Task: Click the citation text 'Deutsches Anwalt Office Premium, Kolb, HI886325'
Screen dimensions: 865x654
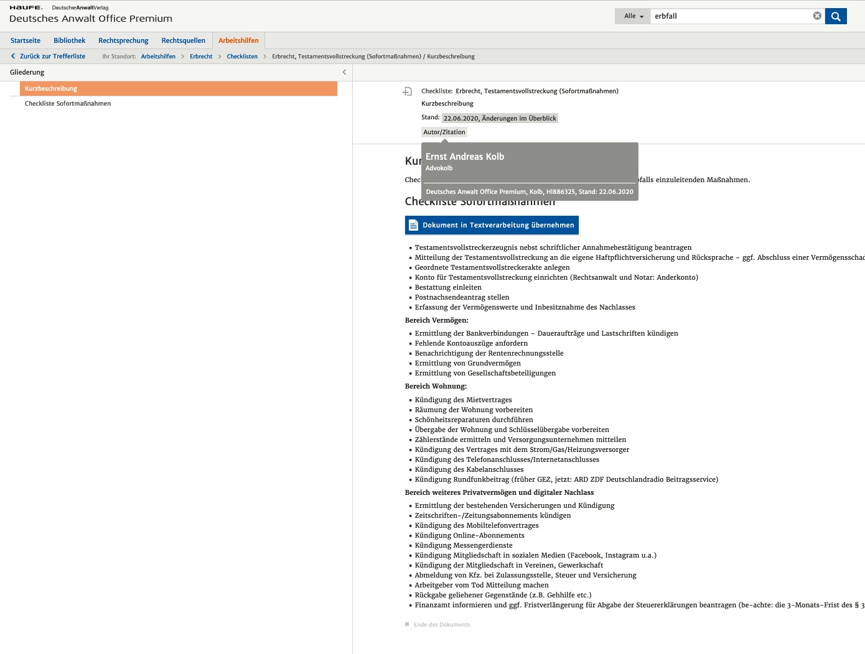Action: click(500, 191)
